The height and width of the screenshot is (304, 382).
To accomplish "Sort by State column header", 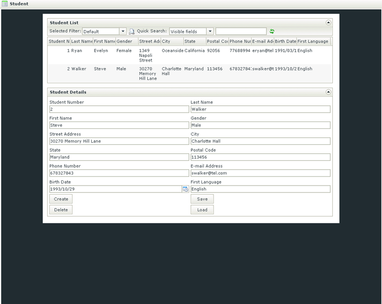I will click(194, 41).
